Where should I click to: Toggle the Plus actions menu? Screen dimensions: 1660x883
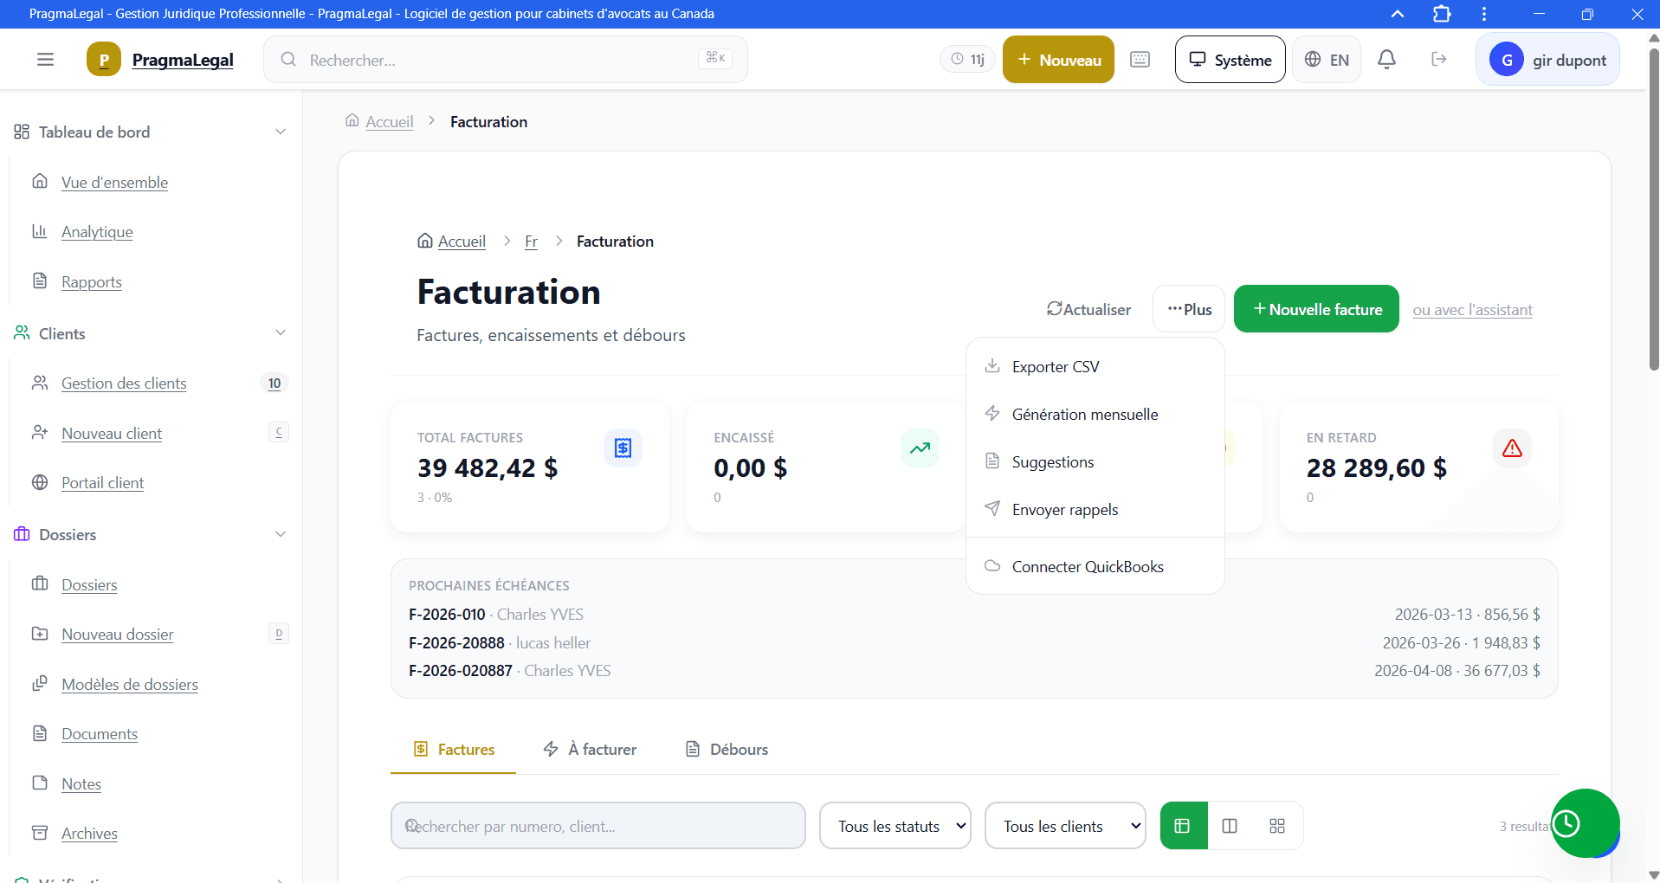[x=1189, y=309]
